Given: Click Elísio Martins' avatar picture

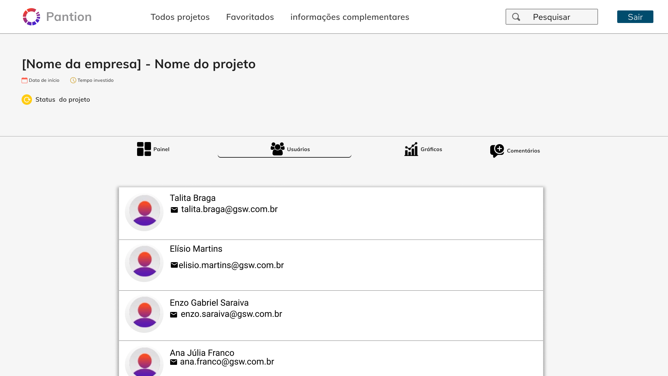Looking at the screenshot, I should pyautogui.click(x=144, y=263).
